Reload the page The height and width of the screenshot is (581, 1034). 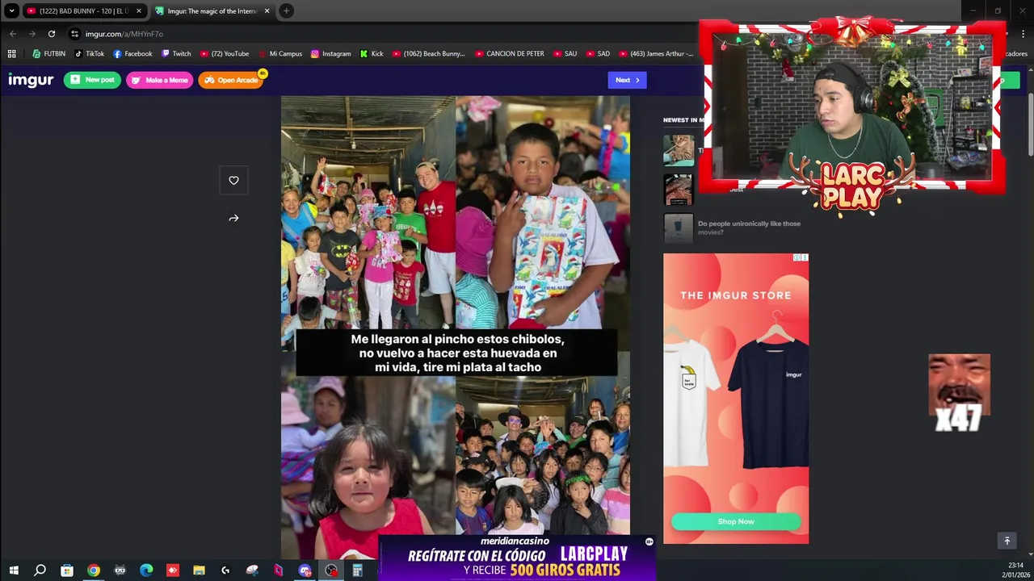(52, 34)
